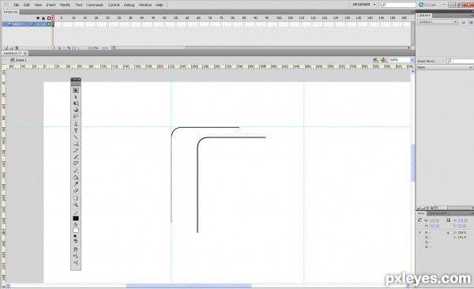Click the Edit Symbols icon above stage
The width and height of the screenshot is (474, 289).
[383, 60]
